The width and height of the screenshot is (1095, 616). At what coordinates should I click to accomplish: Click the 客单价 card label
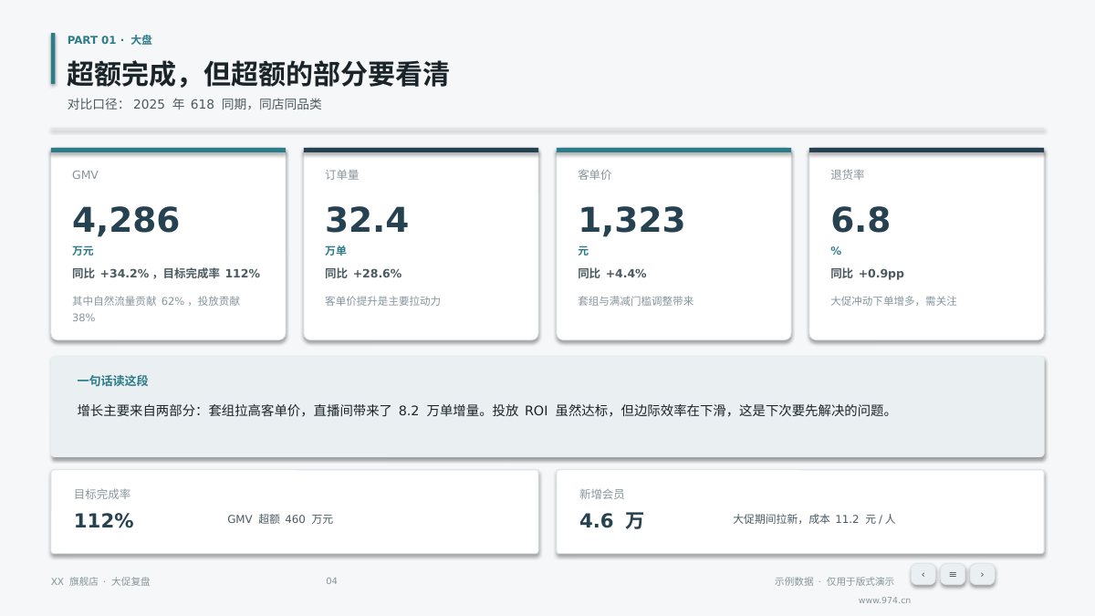[595, 174]
